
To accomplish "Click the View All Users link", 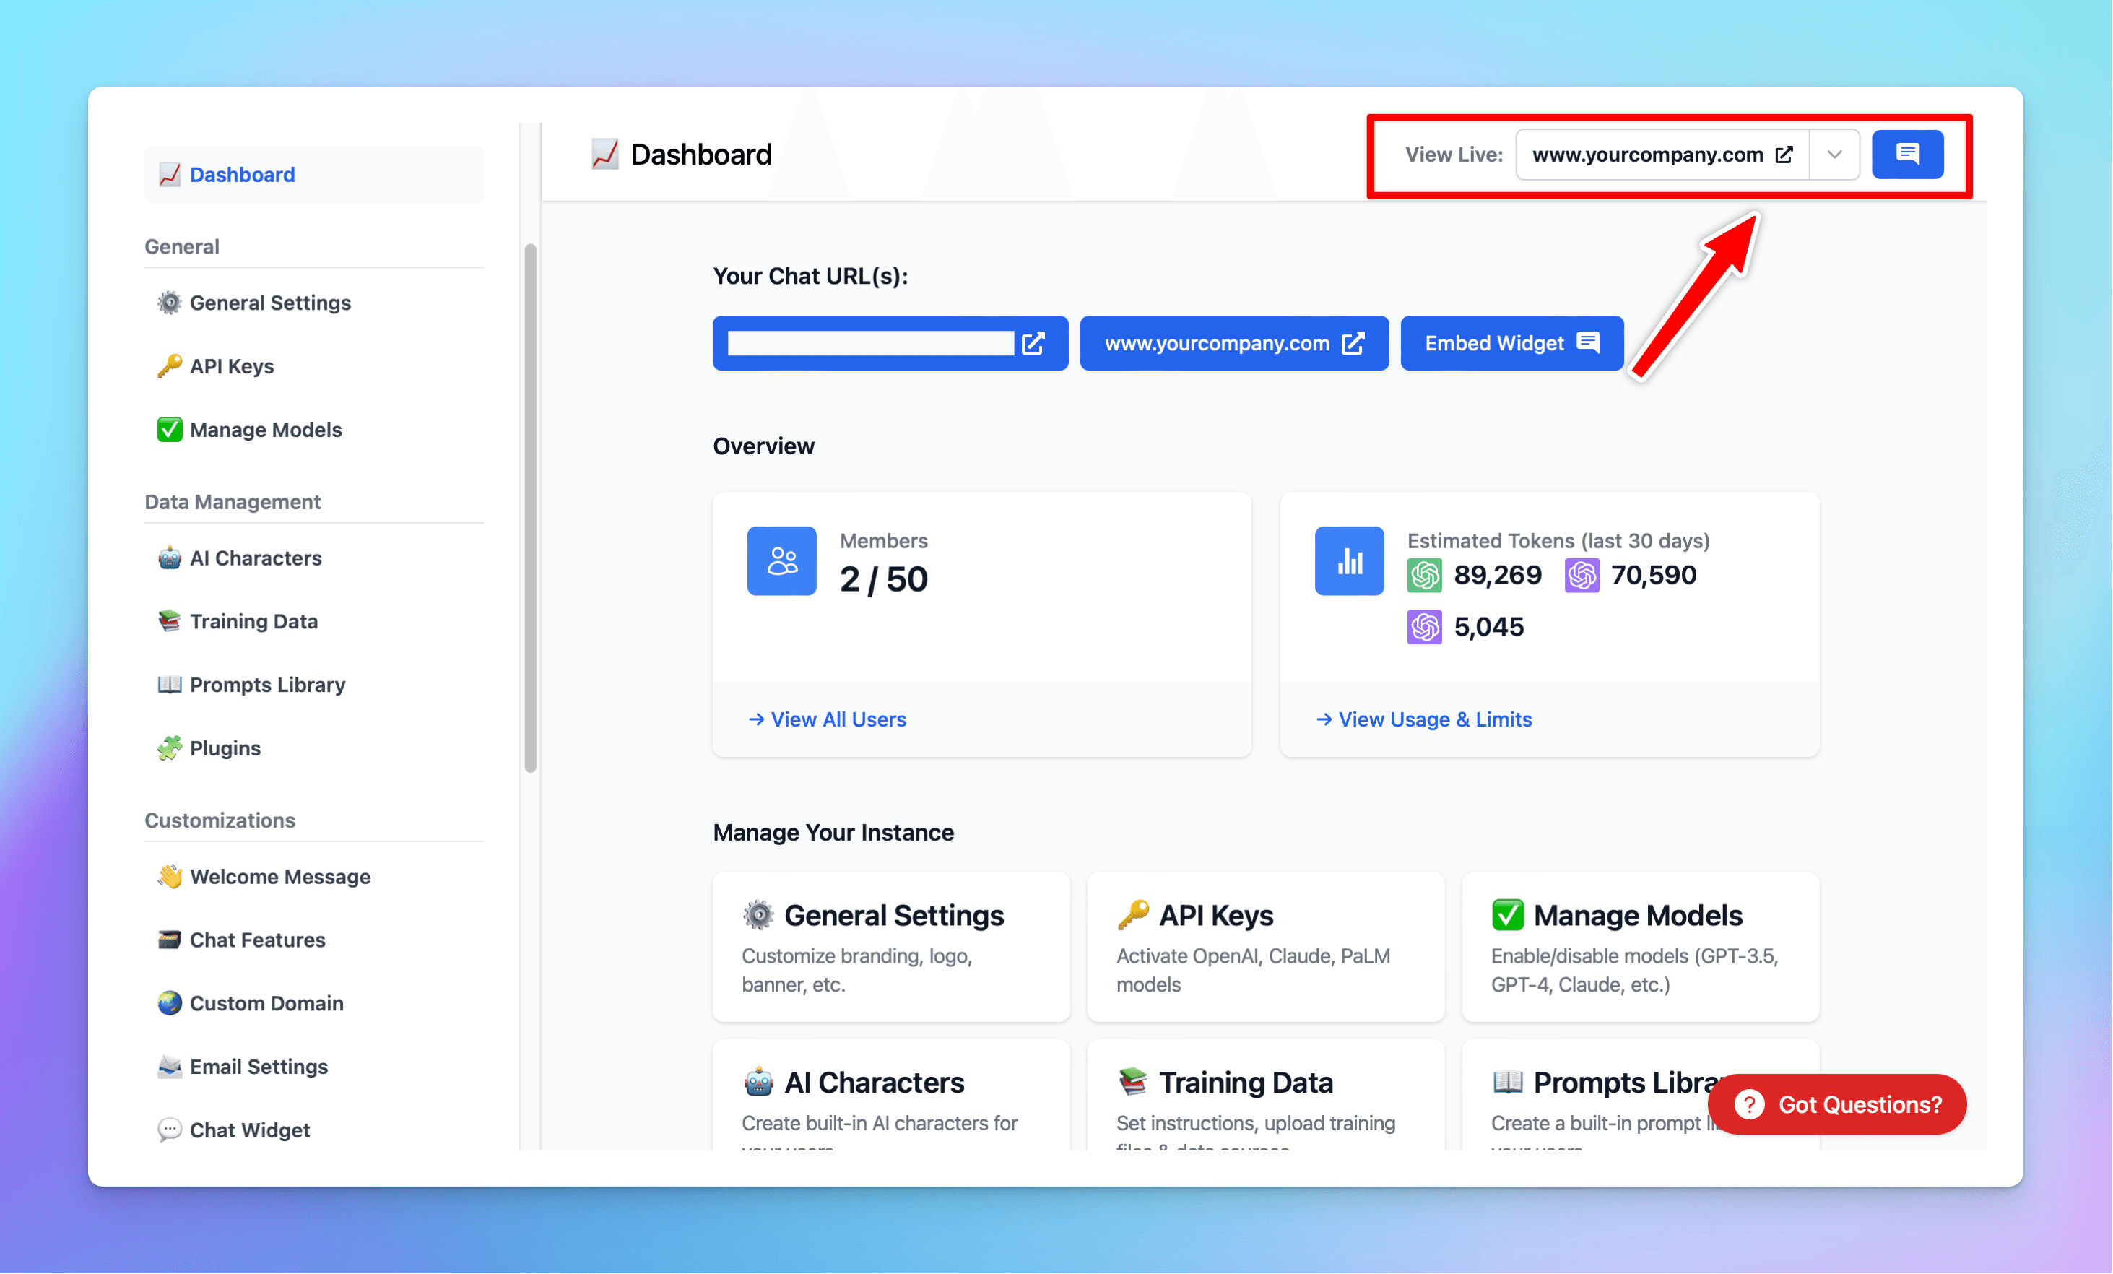I will coord(827,719).
